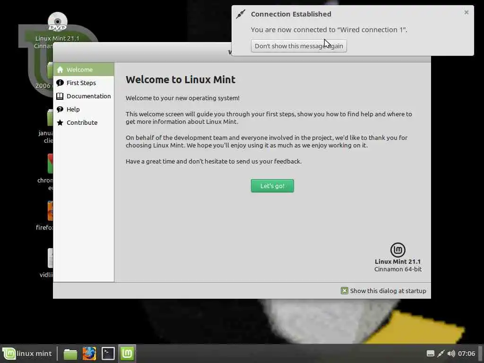
Task: Click the Connection Established notification title
Action: (291, 14)
